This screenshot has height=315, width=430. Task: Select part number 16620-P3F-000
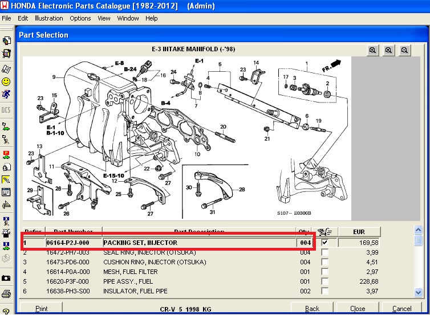point(67,281)
